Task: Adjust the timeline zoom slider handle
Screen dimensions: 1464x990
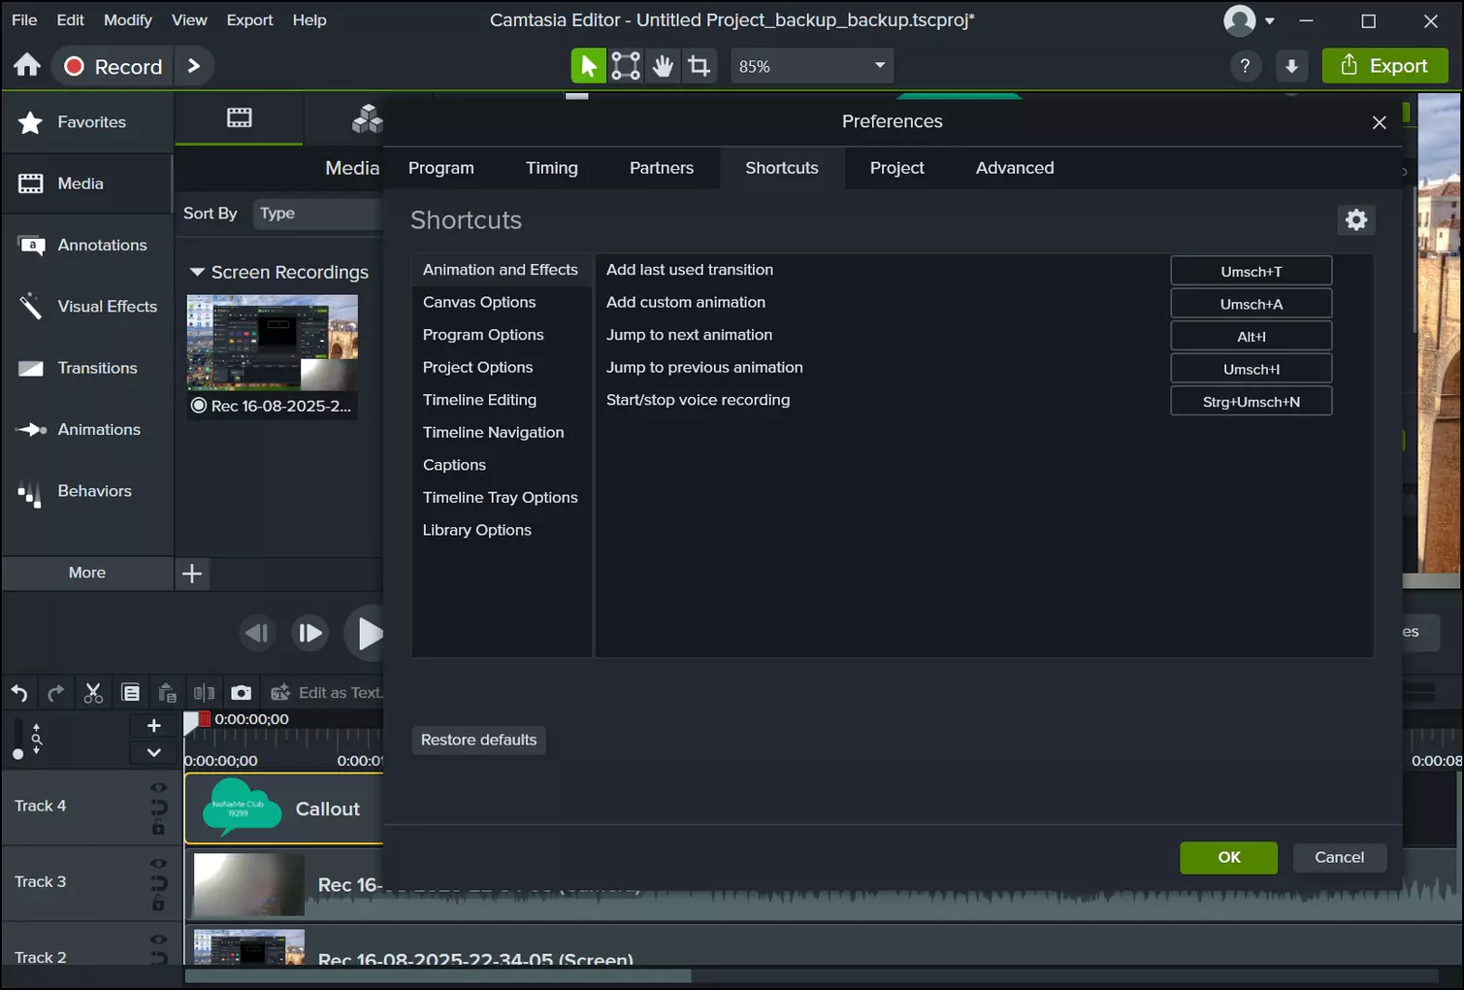Action: (17, 754)
